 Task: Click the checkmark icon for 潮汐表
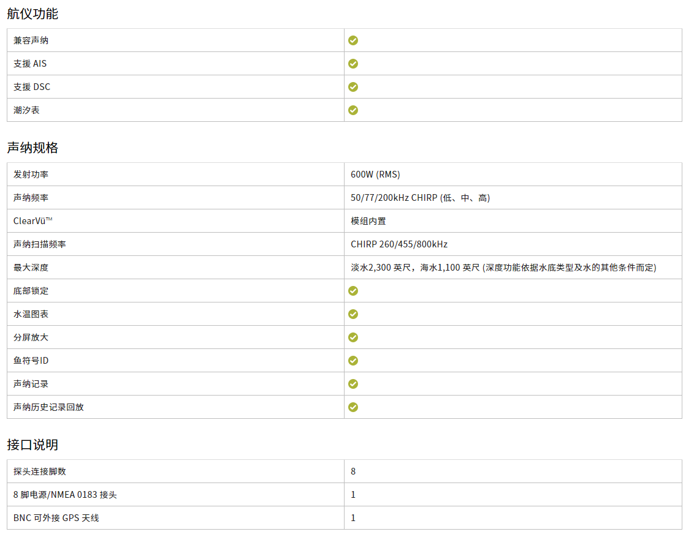353,110
